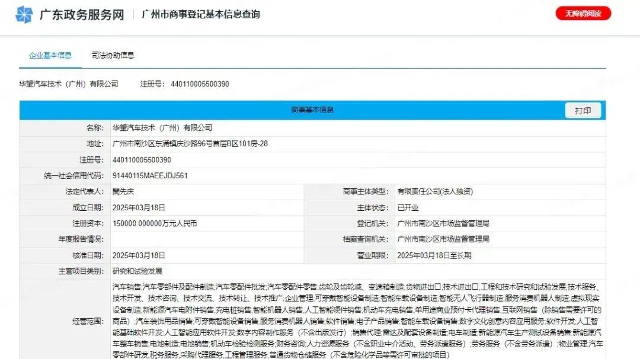Screen dimensions: 640x359
Task: Click the 地址 label
Action: click(95, 143)
